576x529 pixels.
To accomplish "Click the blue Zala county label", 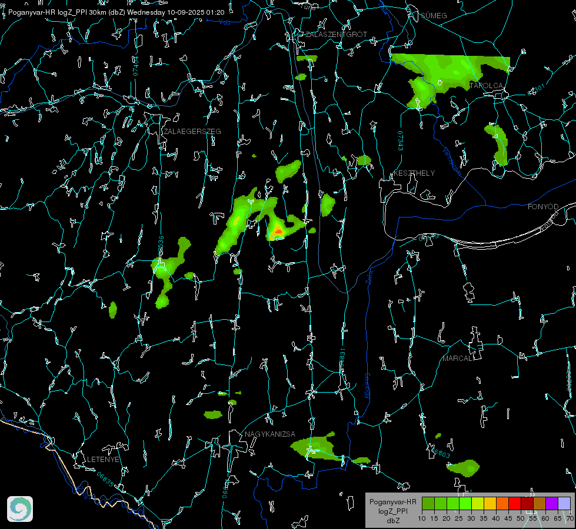I will [x=369, y=276].
